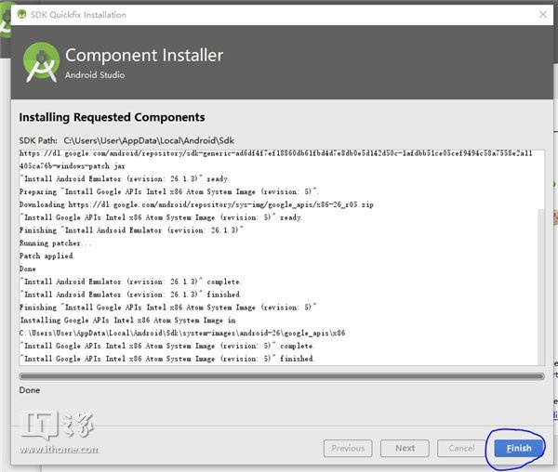Click the Installing Requested Components heading

[x=112, y=117]
